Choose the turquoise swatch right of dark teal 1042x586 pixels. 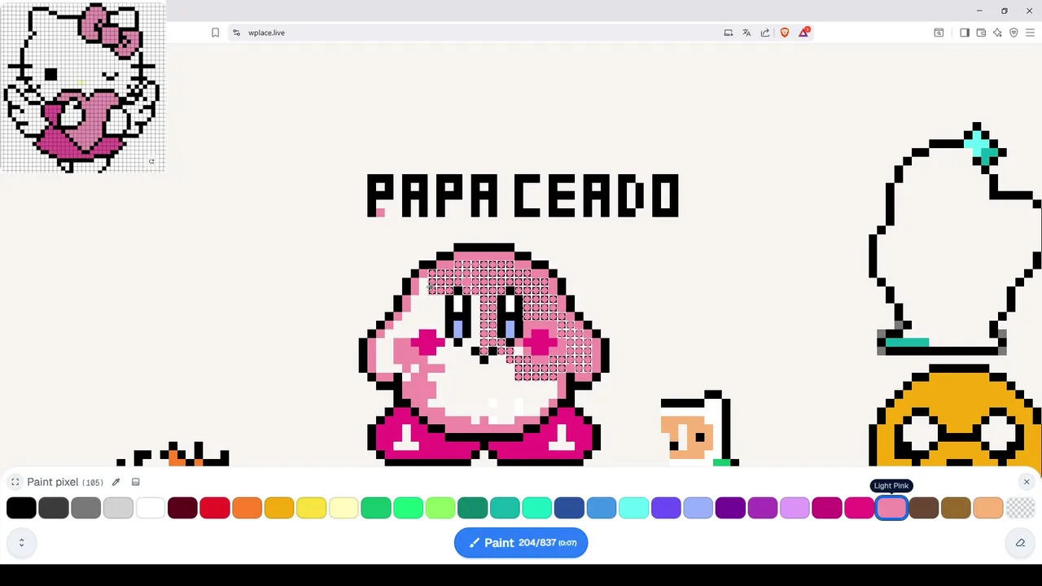coord(505,508)
